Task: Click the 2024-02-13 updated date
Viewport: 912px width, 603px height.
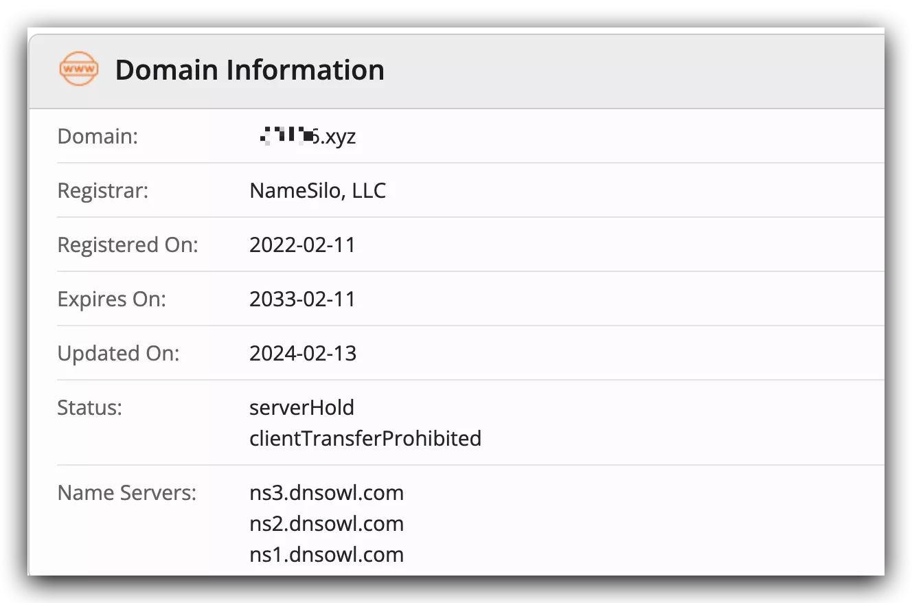Action: (303, 353)
